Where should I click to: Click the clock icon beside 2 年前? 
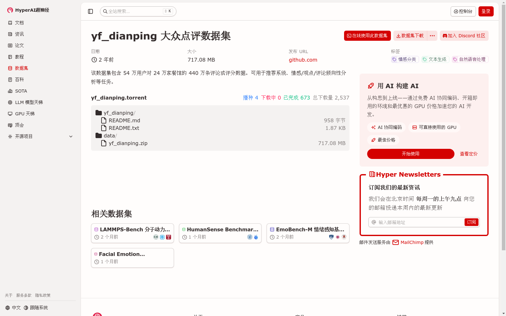[x=94, y=60]
